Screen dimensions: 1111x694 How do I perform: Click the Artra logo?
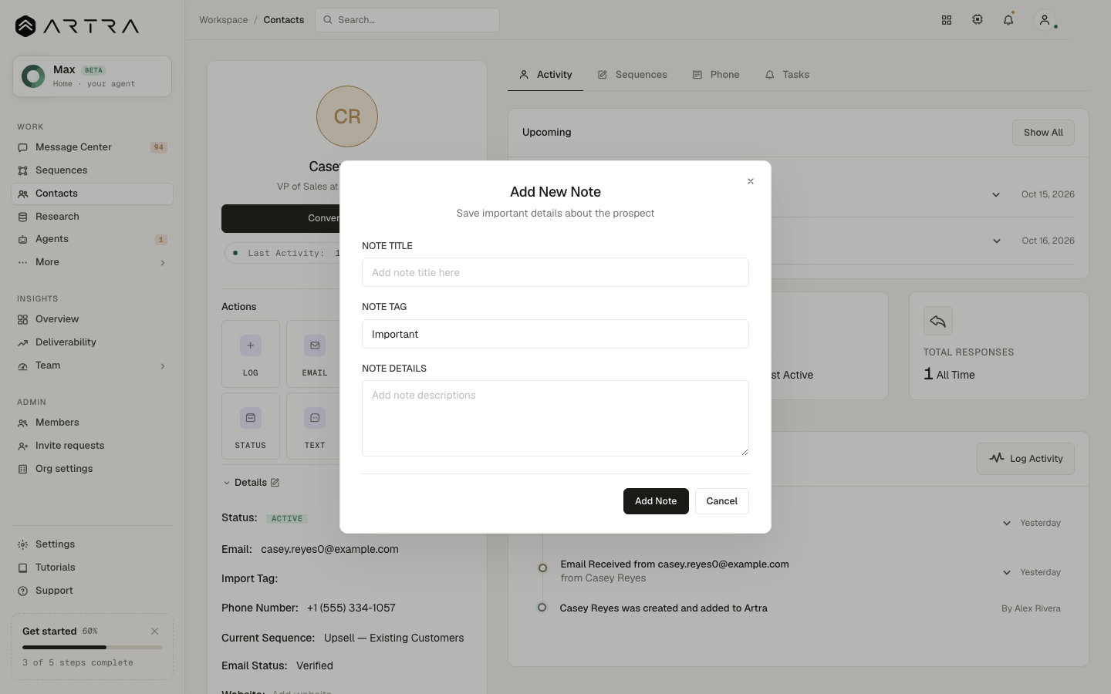pyautogui.click(x=77, y=26)
